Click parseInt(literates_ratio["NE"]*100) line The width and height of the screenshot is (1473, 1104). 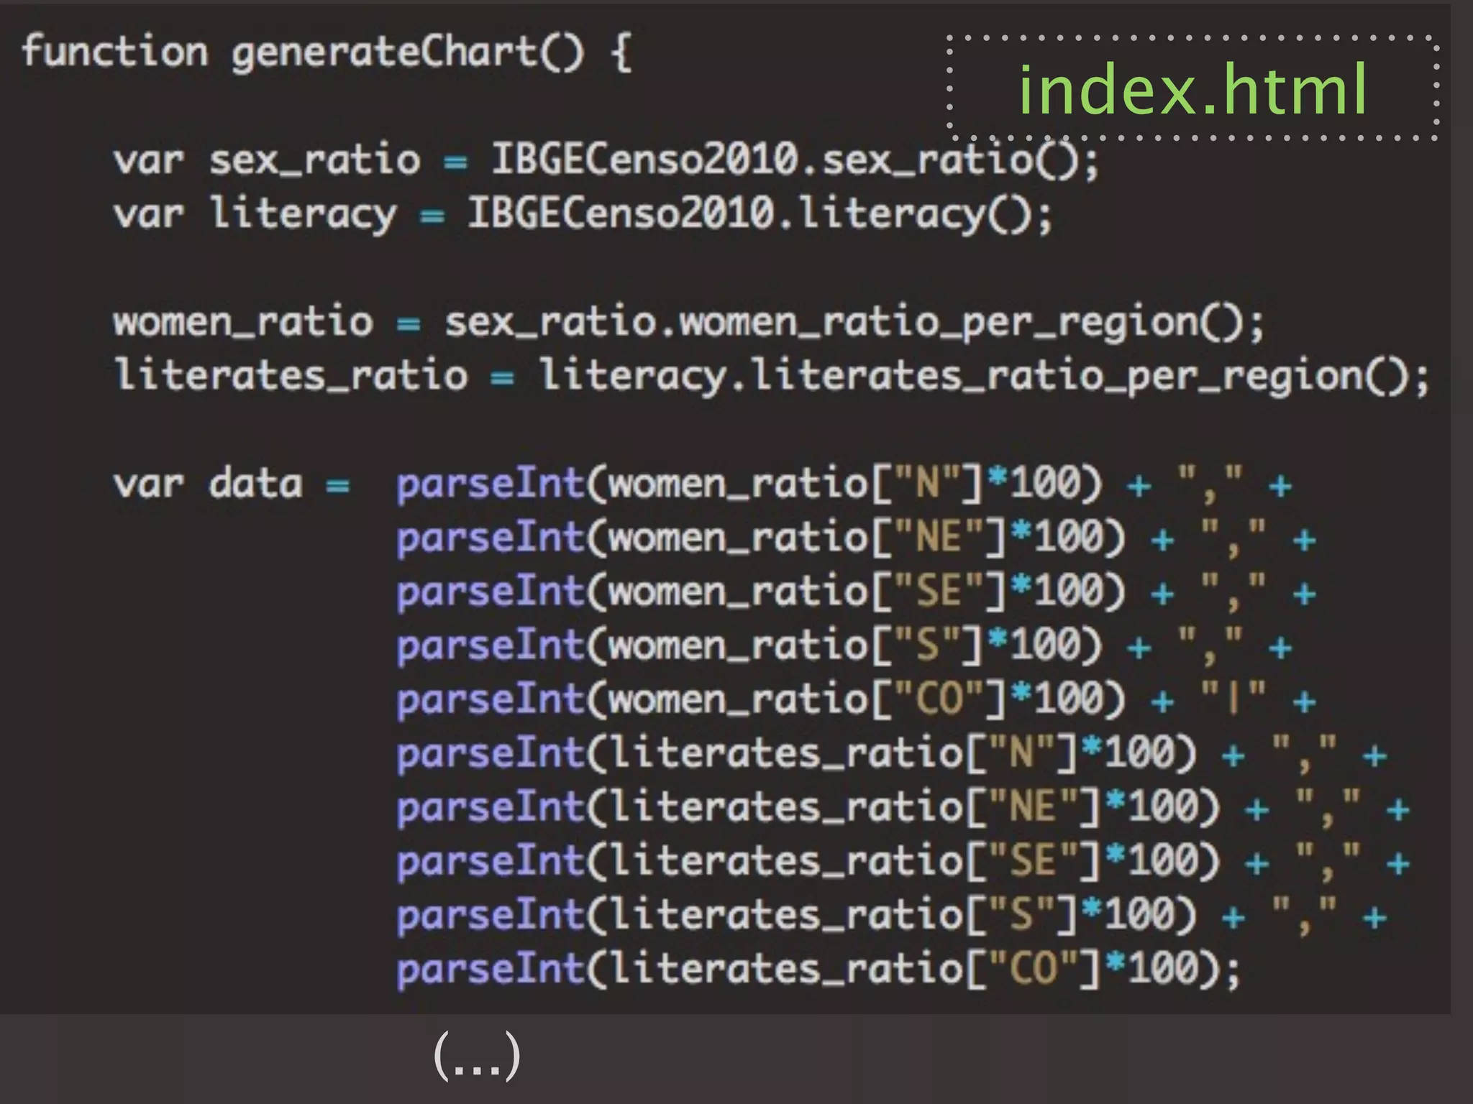point(903,806)
